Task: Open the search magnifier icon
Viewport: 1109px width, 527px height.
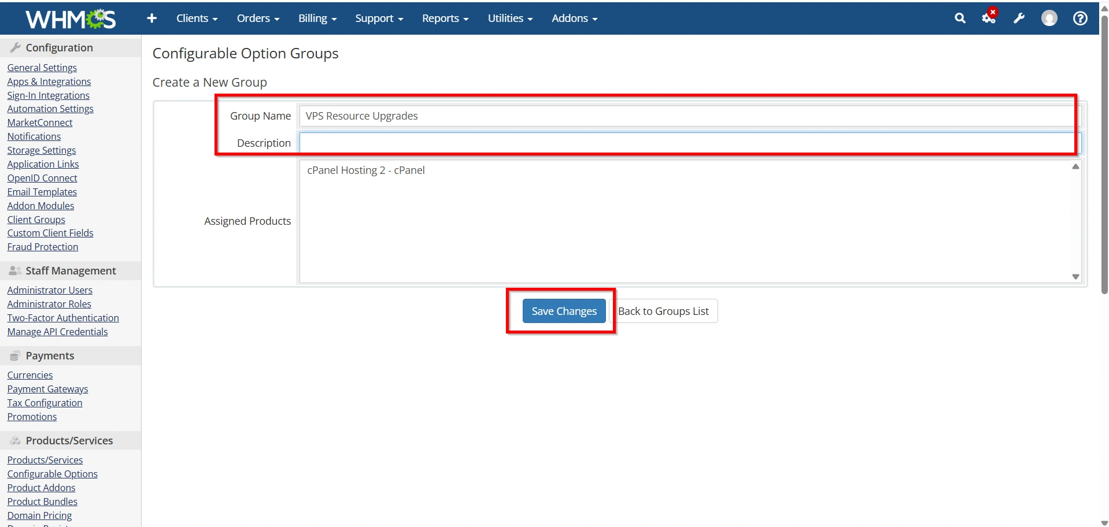Action: (960, 18)
